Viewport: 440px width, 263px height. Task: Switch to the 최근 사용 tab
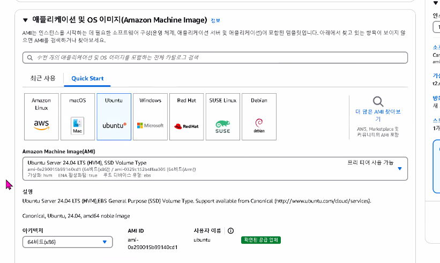click(x=43, y=78)
